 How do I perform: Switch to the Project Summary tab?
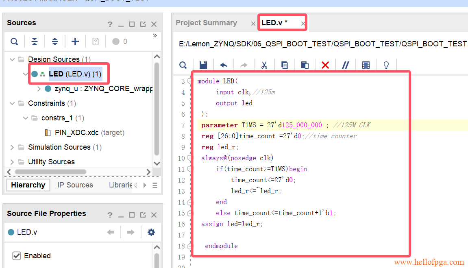pyautogui.click(x=206, y=23)
